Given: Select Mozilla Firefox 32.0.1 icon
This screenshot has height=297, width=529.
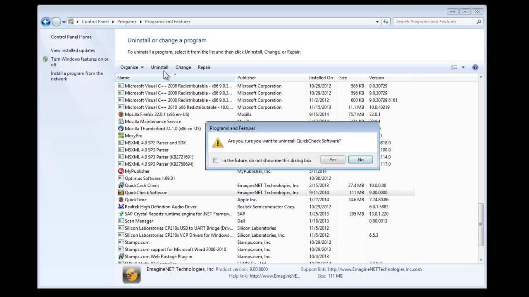Looking at the screenshot, I should (x=121, y=114).
